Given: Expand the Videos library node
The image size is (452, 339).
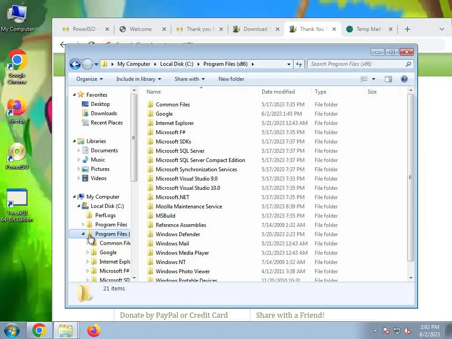Looking at the screenshot, I should [x=79, y=178].
